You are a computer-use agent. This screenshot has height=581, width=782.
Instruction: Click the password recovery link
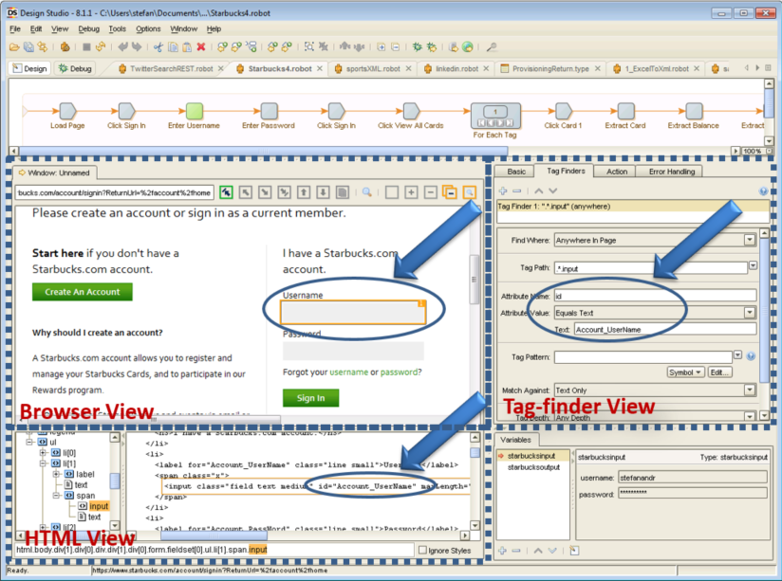(399, 372)
